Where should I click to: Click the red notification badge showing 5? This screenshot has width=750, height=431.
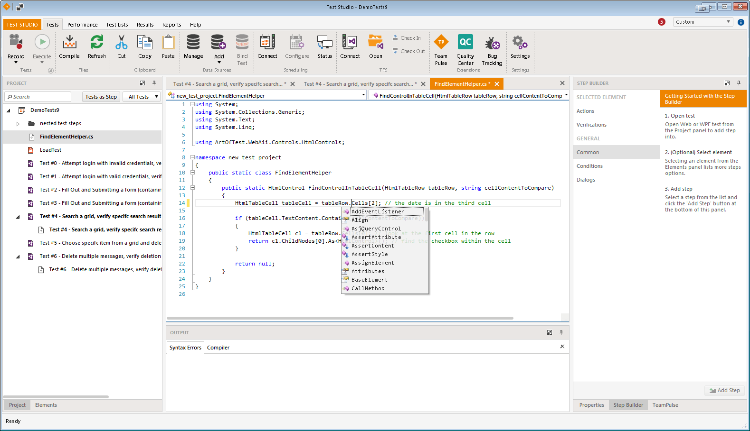(x=662, y=22)
